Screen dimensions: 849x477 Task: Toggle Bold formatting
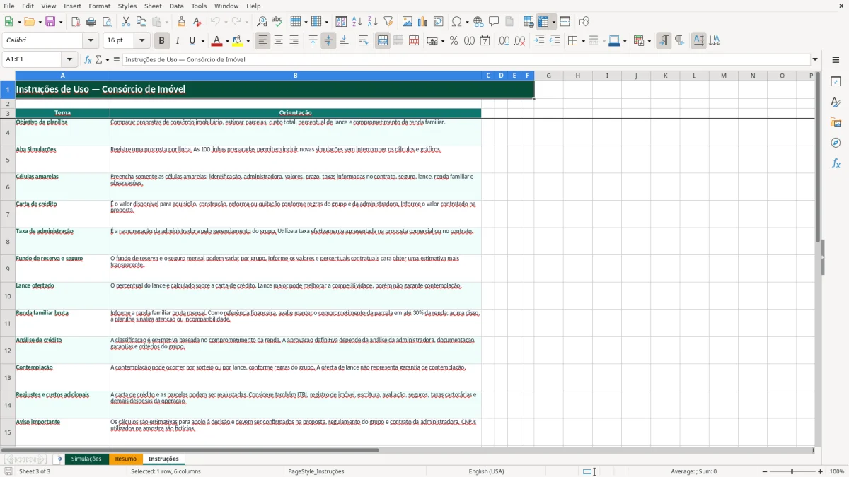point(162,41)
